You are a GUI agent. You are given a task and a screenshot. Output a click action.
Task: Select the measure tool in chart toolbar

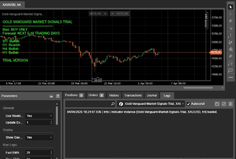point(230,28)
